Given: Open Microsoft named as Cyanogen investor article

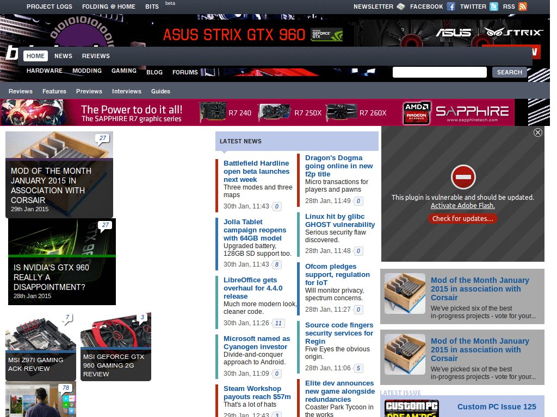Looking at the screenshot, I should coord(257,343).
